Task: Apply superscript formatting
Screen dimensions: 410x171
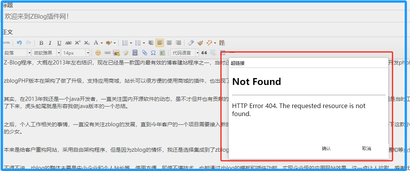Action: point(78,43)
